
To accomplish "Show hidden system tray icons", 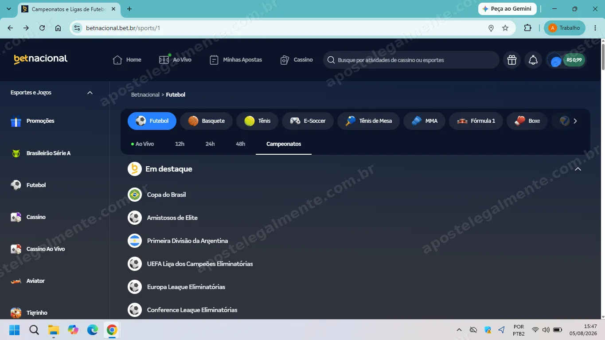I will coord(459,330).
